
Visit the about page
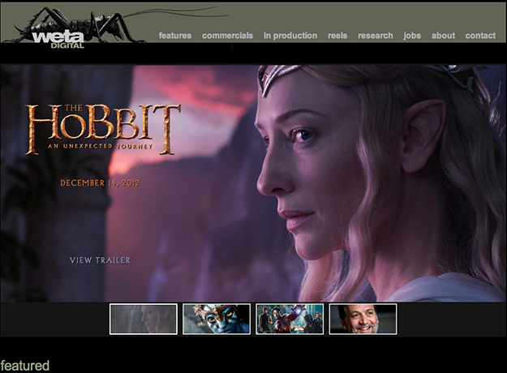tap(443, 36)
